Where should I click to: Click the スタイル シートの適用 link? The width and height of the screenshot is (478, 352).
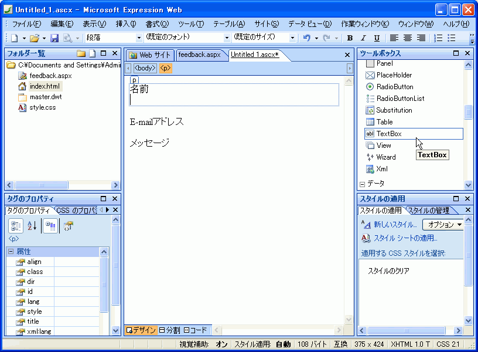[405, 238]
